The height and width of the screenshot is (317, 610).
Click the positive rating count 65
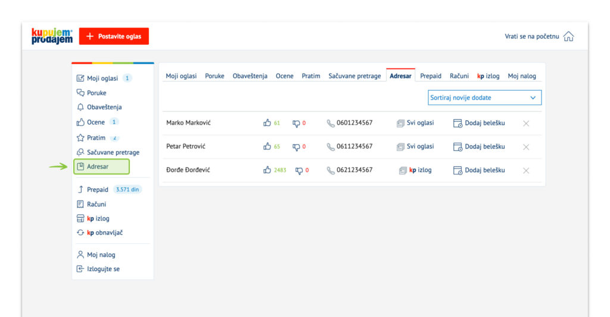(x=276, y=147)
